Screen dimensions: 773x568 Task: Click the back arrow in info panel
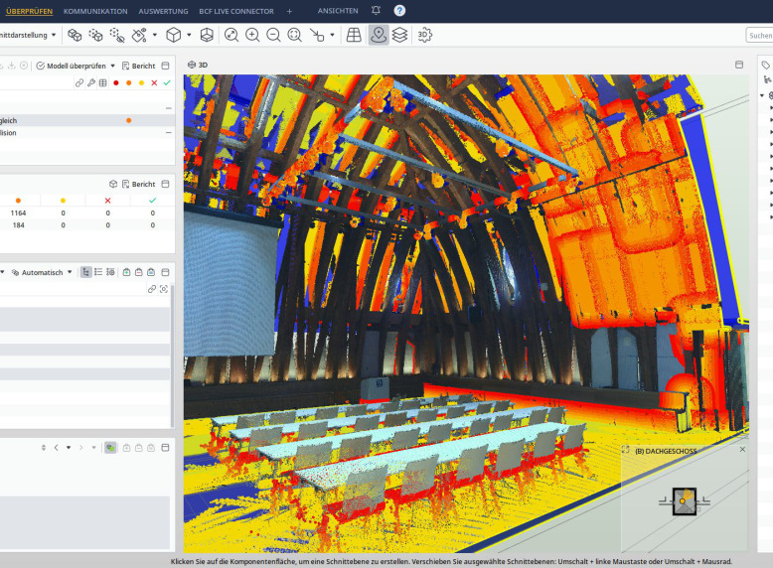click(x=57, y=447)
